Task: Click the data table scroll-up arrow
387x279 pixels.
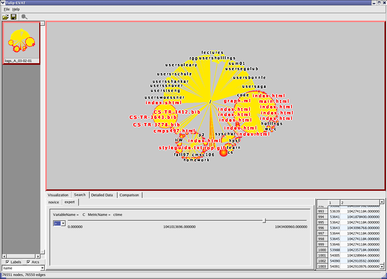Action: tap(382, 202)
